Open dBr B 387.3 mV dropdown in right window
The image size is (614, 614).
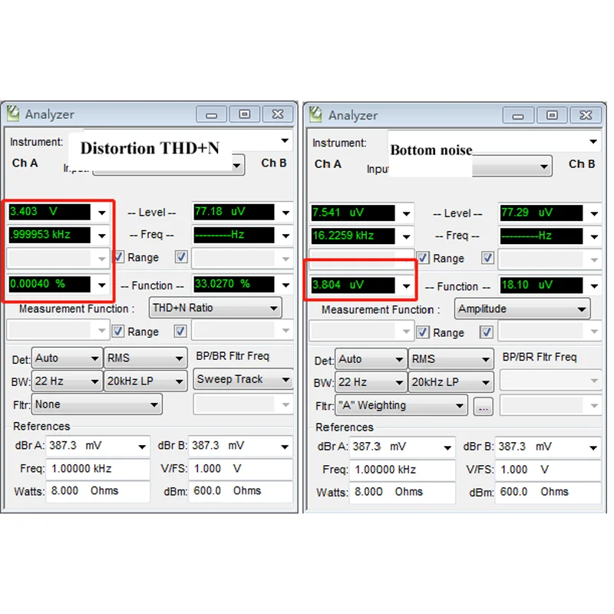click(x=593, y=447)
